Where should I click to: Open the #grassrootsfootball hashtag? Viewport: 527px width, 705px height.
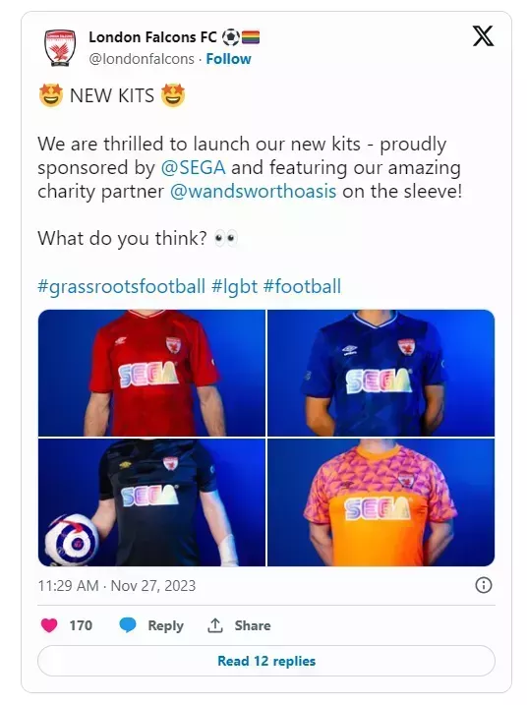(x=121, y=286)
